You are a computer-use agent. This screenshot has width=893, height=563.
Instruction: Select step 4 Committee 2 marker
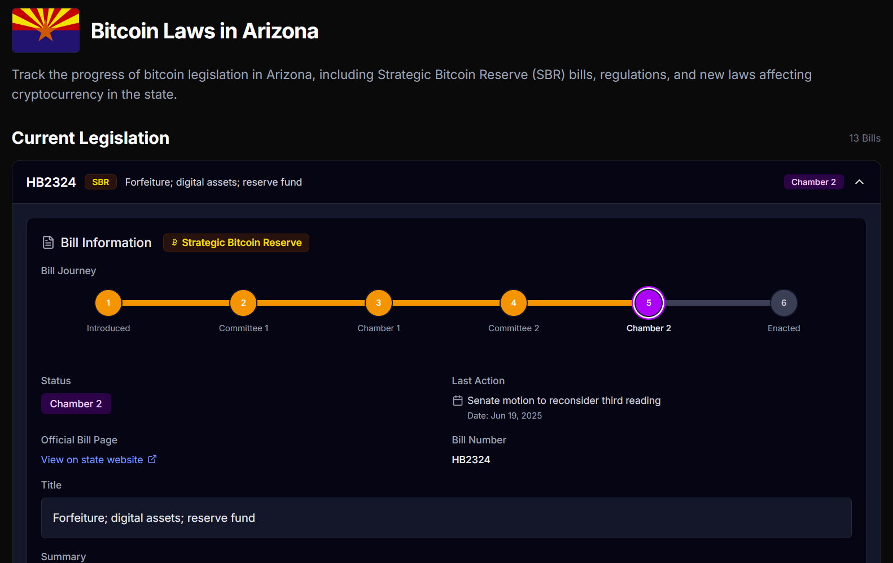[x=513, y=303]
